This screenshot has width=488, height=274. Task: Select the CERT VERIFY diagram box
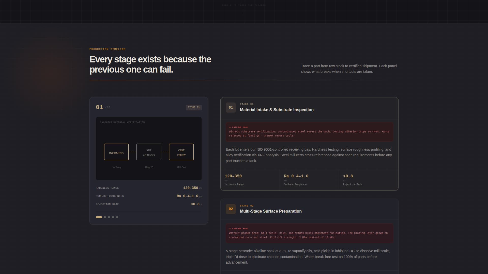tap(181, 152)
